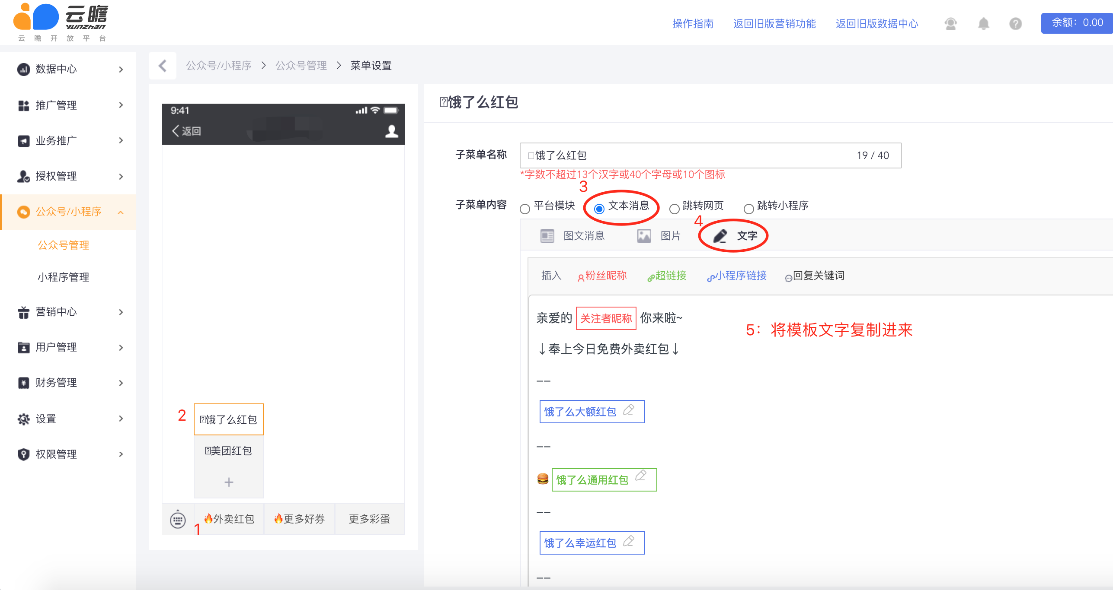Open the notification bell
This screenshot has height=590, width=1113.
983,23
